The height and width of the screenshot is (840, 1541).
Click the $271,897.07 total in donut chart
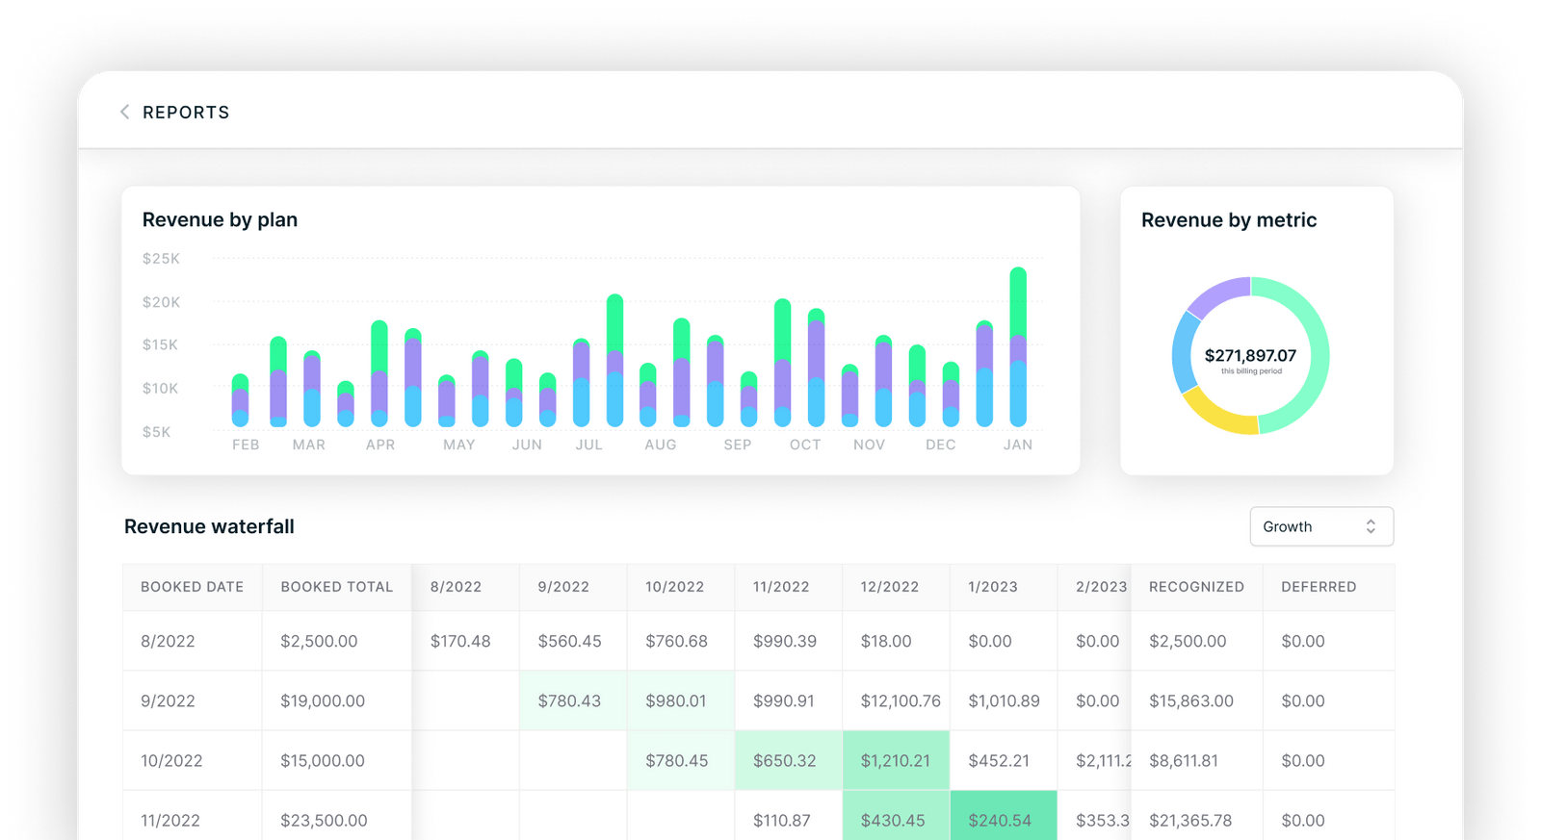pos(1250,355)
